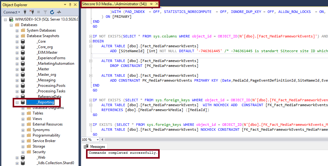Image resolution: width=328 pixels, height=166 pixels.
Task: Select the External Resources folder row
Action: [47, 124]
